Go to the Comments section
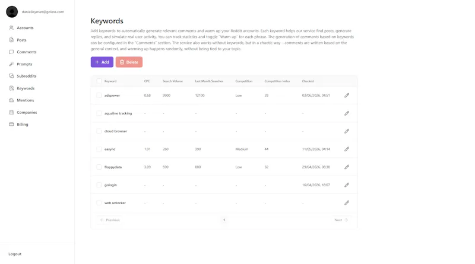The width and height of the screenshot is (475, 264). tap(27, 52)
